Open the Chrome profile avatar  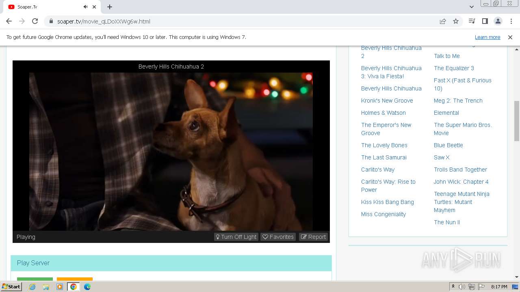(498, 21)
